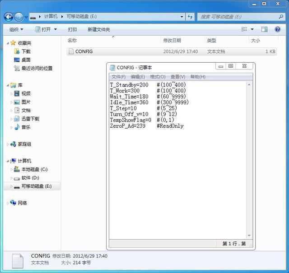The width and height of the screenshot is (289, 273).
Task: Click the 计算机 icon in navigation pane
Action: pos(13,161)
